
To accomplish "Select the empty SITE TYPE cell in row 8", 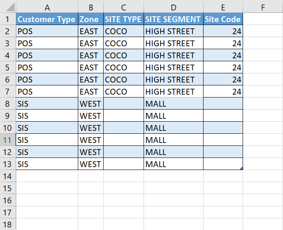I will tap(124, 103).
